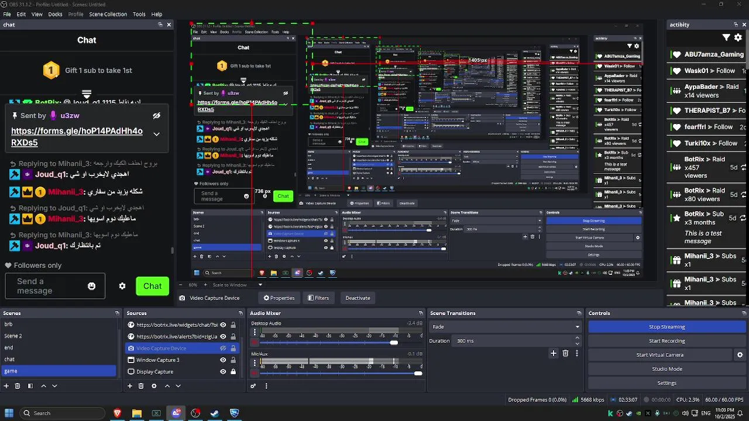Viewport: 749px width, 421px height.
Task: Show the Video Capture Device source
Action: (223, 348)
